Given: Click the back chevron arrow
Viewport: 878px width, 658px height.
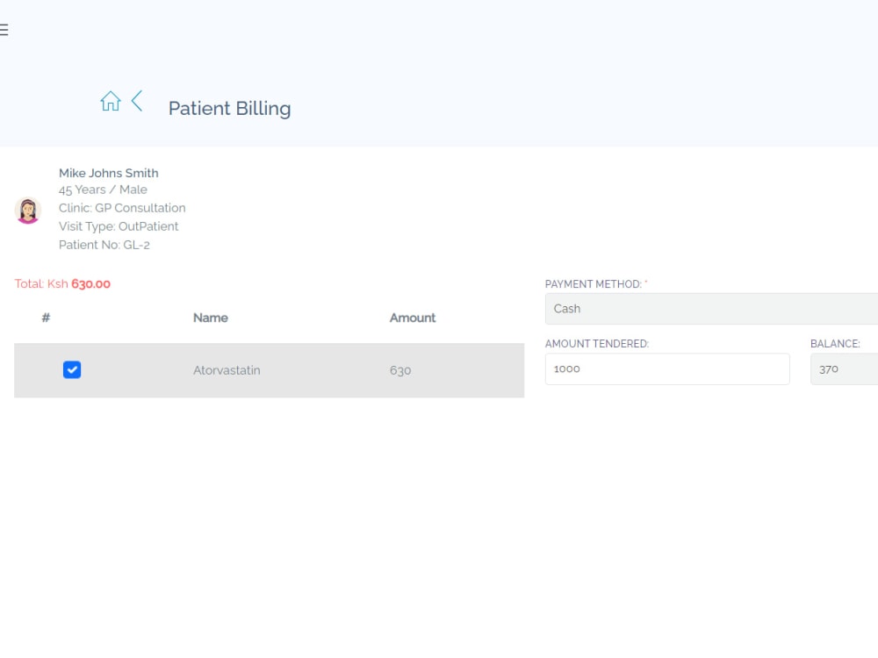Looking at the screenshot, I should [x=137, y=101].
